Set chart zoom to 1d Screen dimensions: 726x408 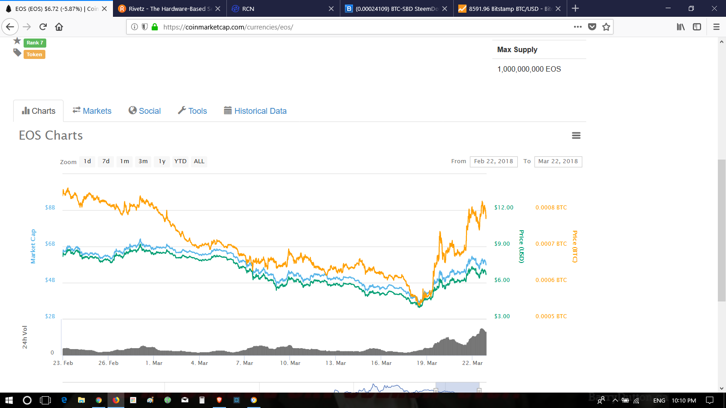click(x=88, y=161)
